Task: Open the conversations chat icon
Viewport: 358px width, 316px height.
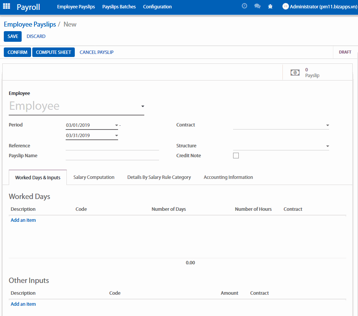Action: pos(257,6)
